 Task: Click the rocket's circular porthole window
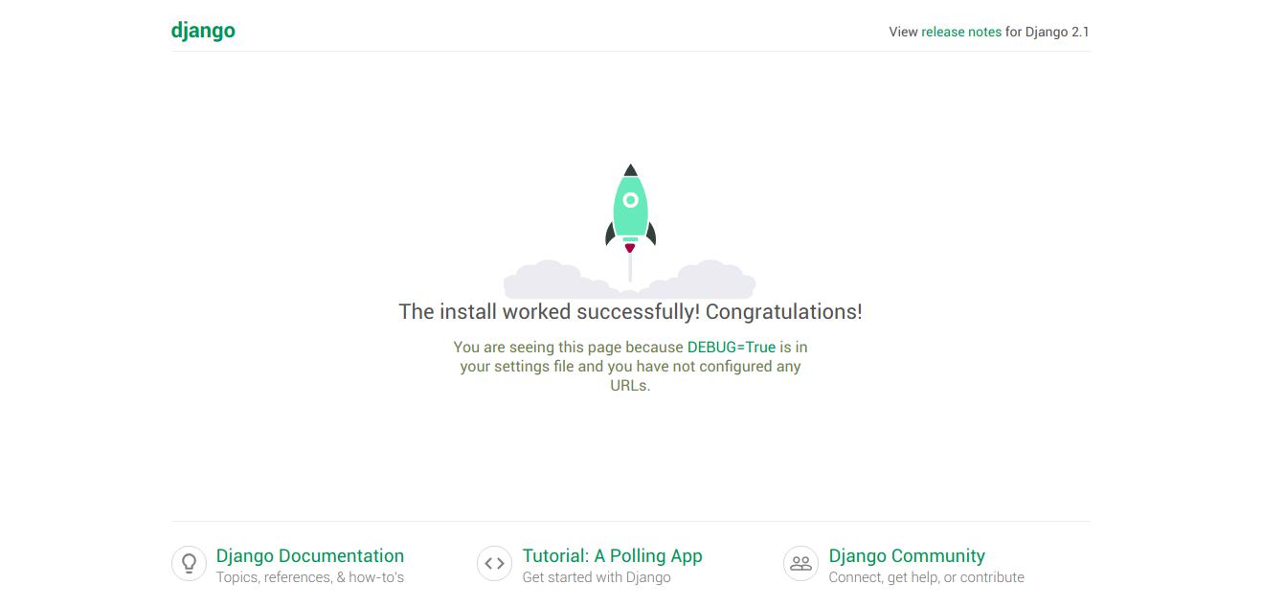pyautogui.click(x=630, y=200)
